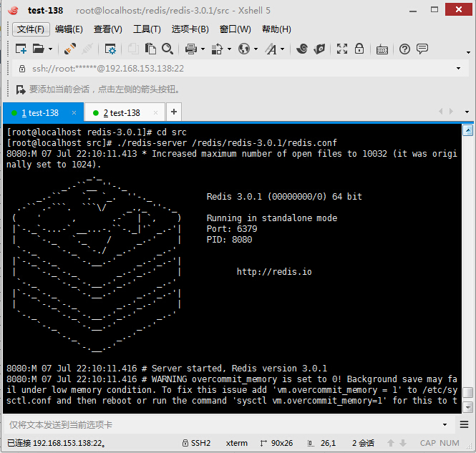
Task: Open the 编辑(E) menu
Action: [69, 29]
